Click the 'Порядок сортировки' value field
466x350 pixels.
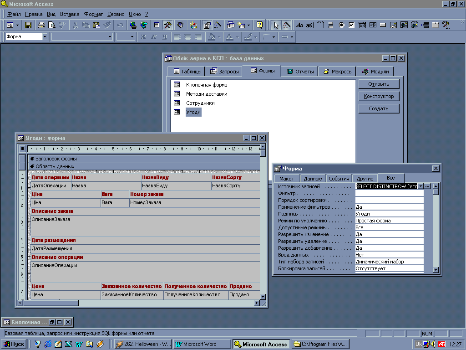point(389,200)
